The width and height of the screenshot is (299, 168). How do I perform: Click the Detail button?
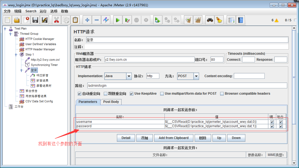(126, 138)
